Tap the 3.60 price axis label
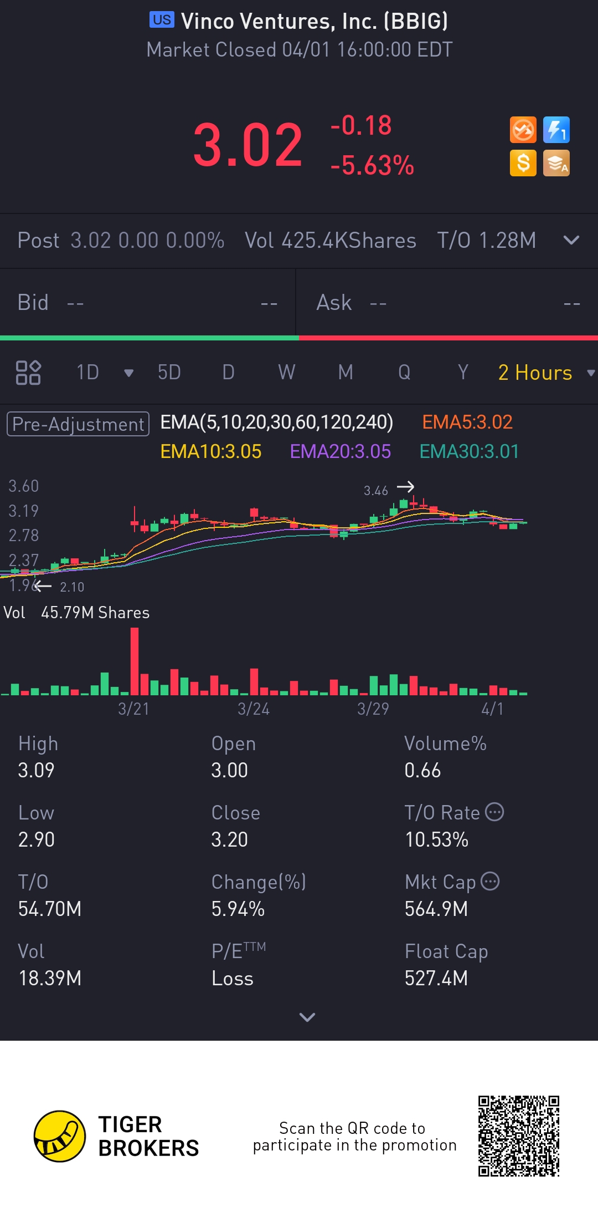598x1232 pixels. pyautogui.click(x=24, y=486)
